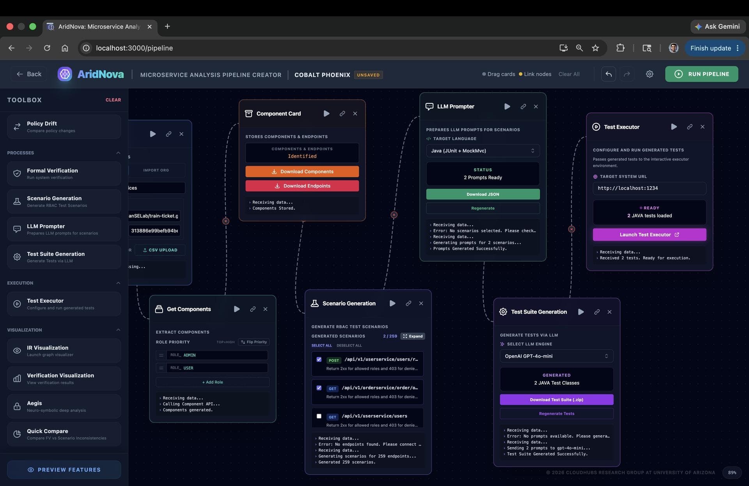This screenshot has height=486, width=749.
Task: Click the redo arrow in header
Action: pyautogui.click(x=627, y=74)
